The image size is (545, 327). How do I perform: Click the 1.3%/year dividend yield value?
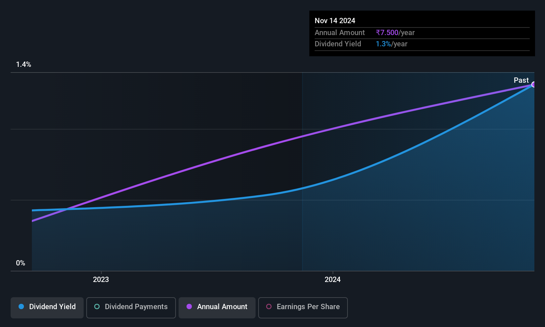click(x=392, y=44)
